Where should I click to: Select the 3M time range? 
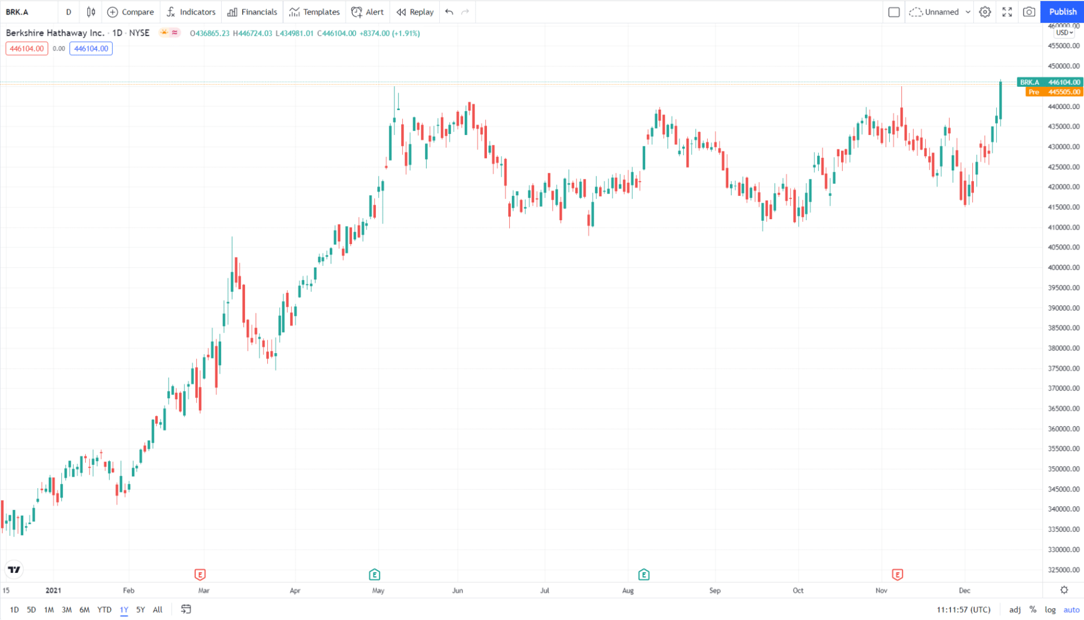(x=67, y=610)
